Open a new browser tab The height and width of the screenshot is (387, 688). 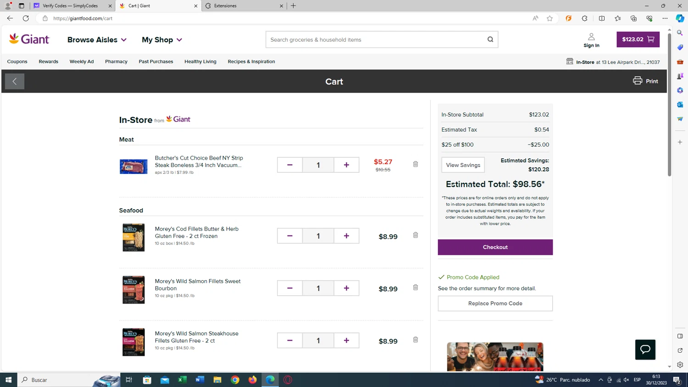point(294,6)
